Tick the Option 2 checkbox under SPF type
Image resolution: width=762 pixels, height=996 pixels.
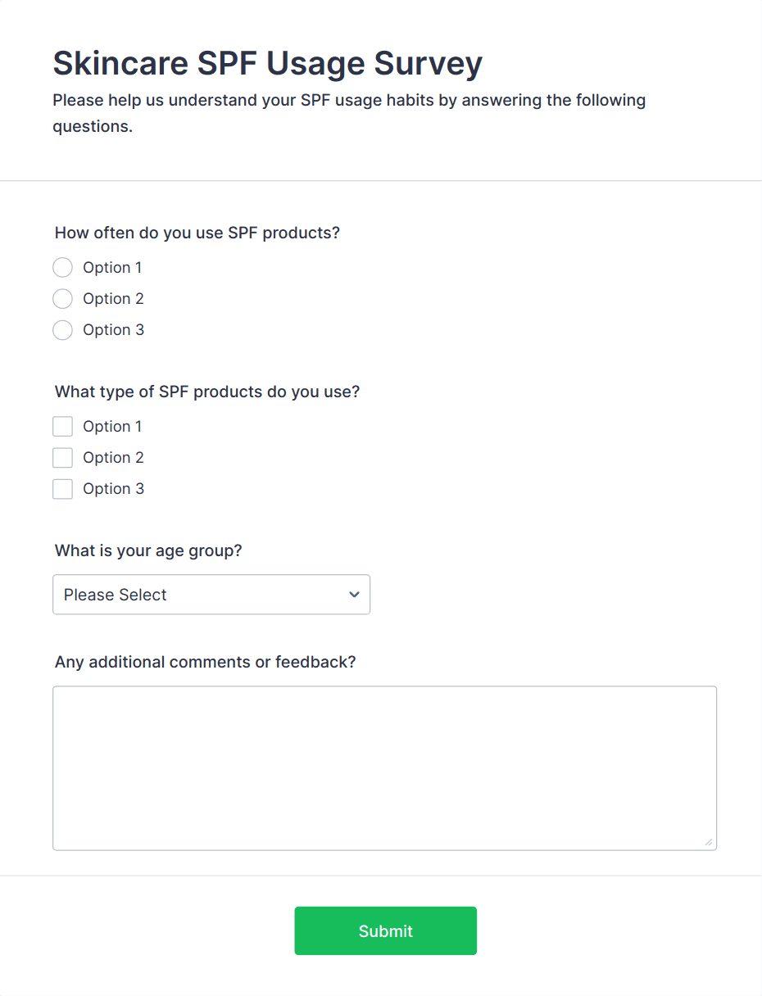click(x=62, y=458)
